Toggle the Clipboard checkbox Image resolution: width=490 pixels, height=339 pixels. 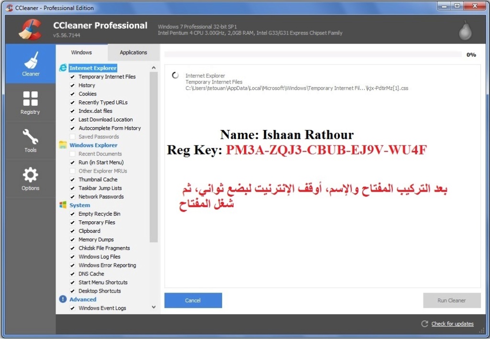tap(73, 231)
